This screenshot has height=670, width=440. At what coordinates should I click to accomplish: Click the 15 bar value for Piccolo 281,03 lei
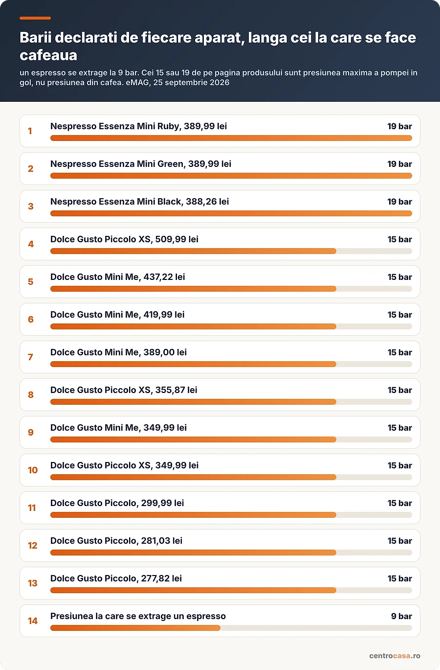click(x=399, y=541)
